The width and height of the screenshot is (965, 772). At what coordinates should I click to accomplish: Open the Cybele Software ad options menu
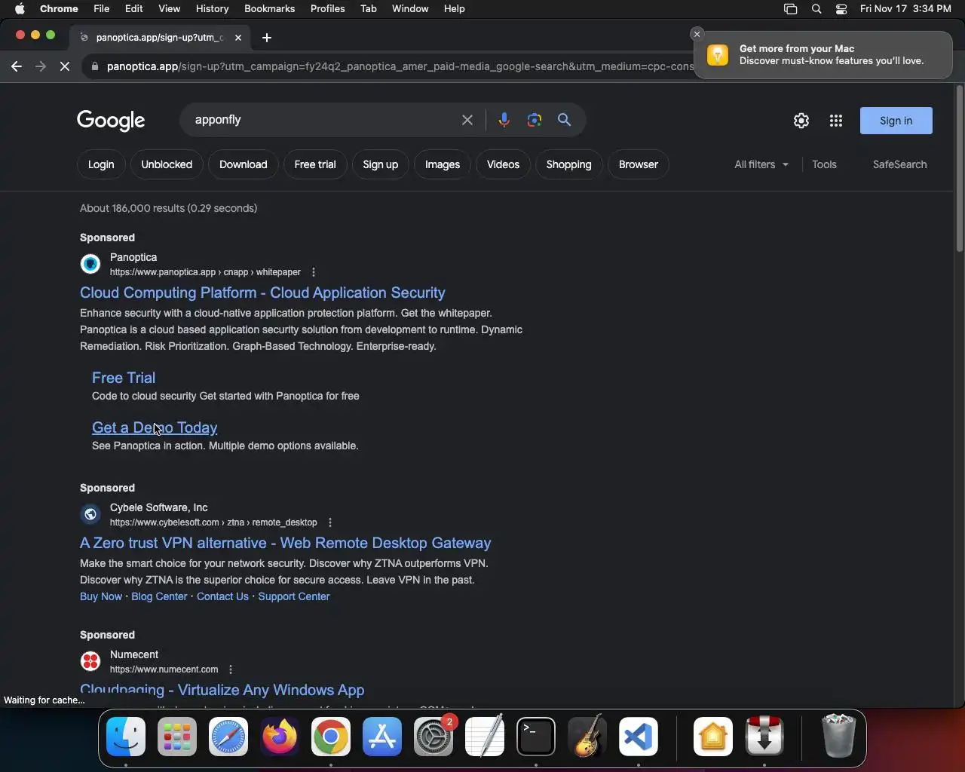[330, 522]
